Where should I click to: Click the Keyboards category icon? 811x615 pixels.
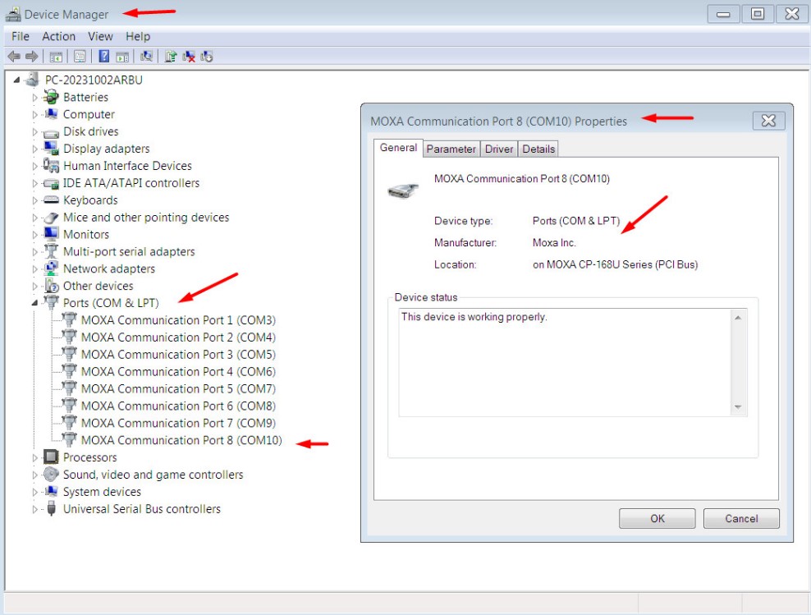[51, 200]
